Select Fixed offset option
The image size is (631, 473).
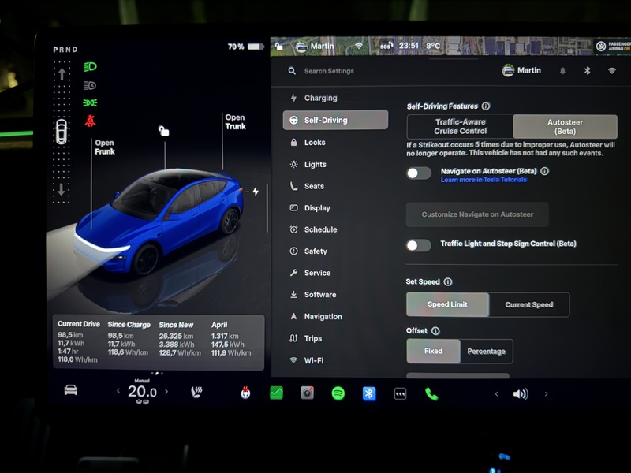click(x=433, y=351)
